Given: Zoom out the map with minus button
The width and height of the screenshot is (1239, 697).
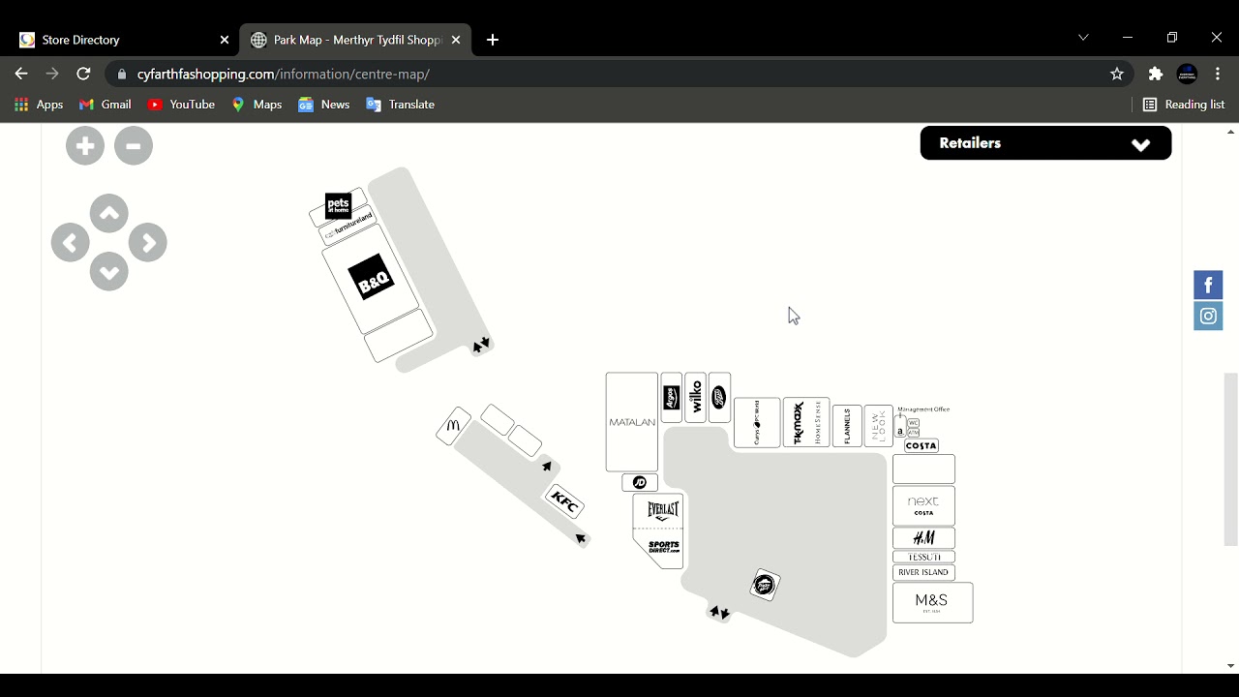Looking at the screenshot, I should pyautogui.click(x=134, y=146).
